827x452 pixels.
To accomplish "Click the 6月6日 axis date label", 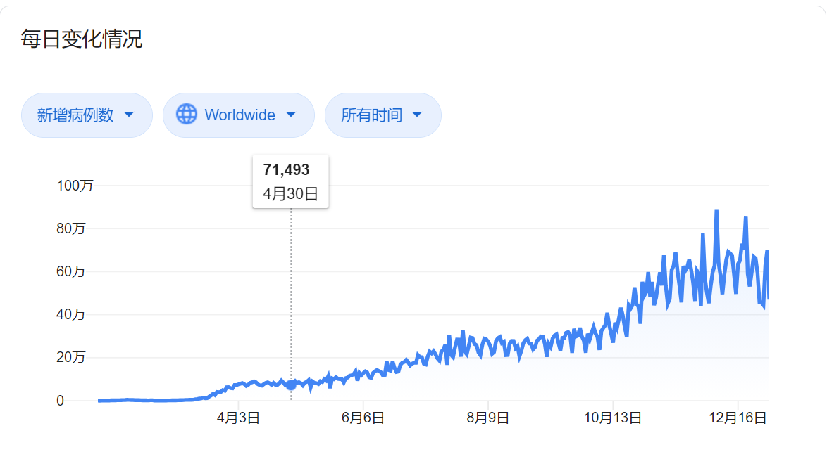I will [363, 418].
